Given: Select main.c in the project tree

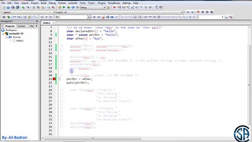Looking at the screenshot, I should pos(20,41).
